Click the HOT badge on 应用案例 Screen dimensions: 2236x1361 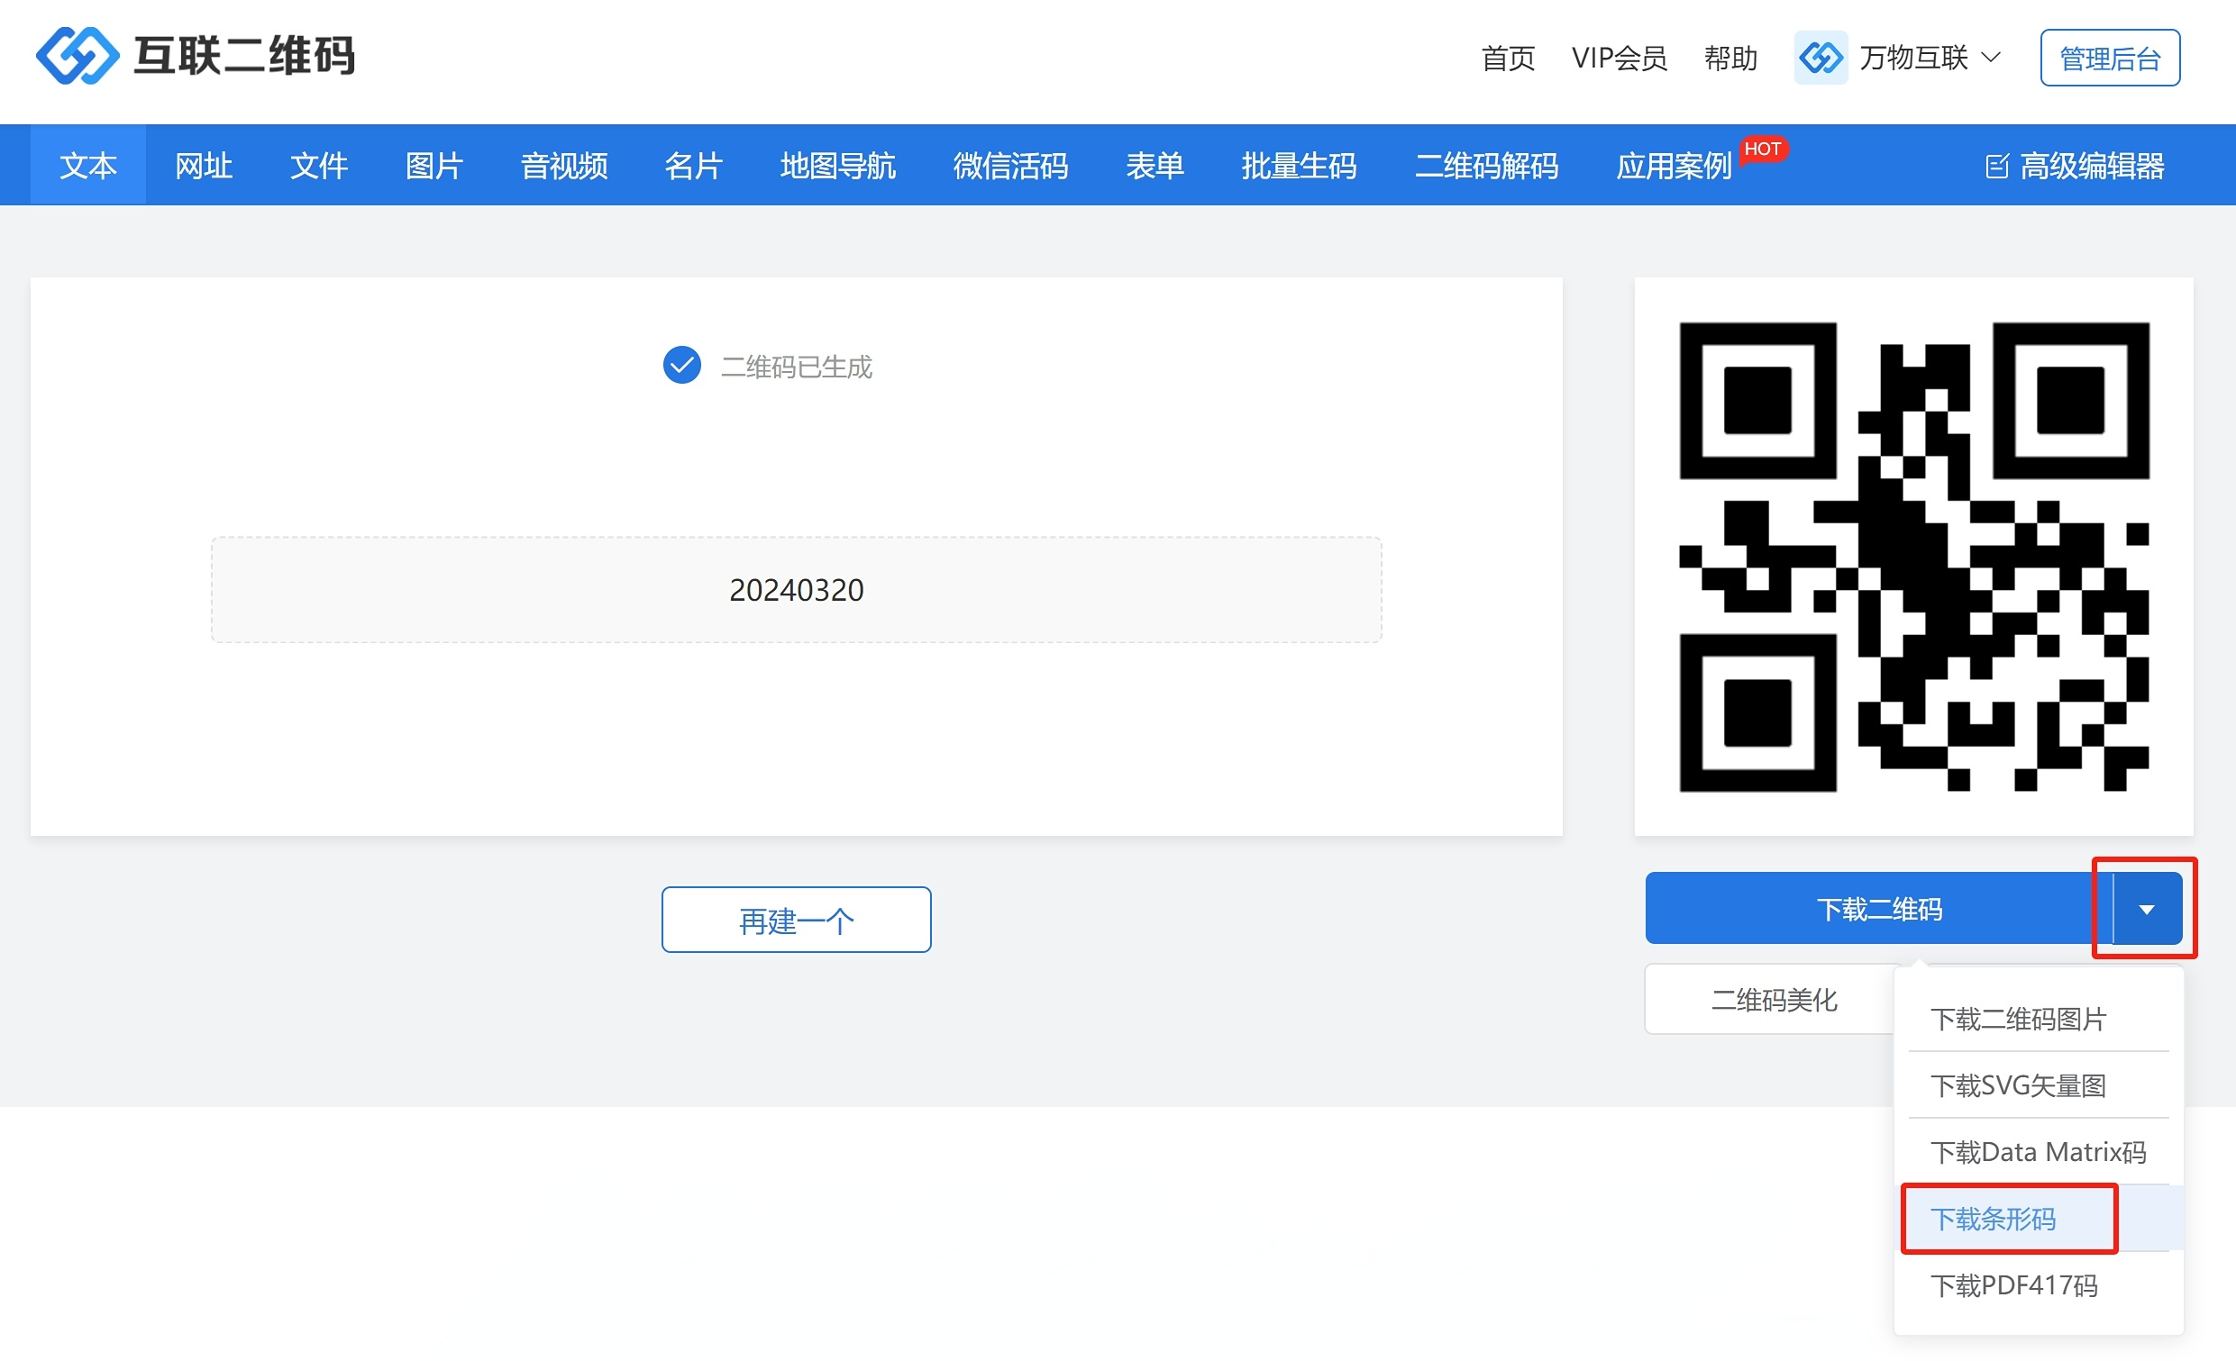1762,149
